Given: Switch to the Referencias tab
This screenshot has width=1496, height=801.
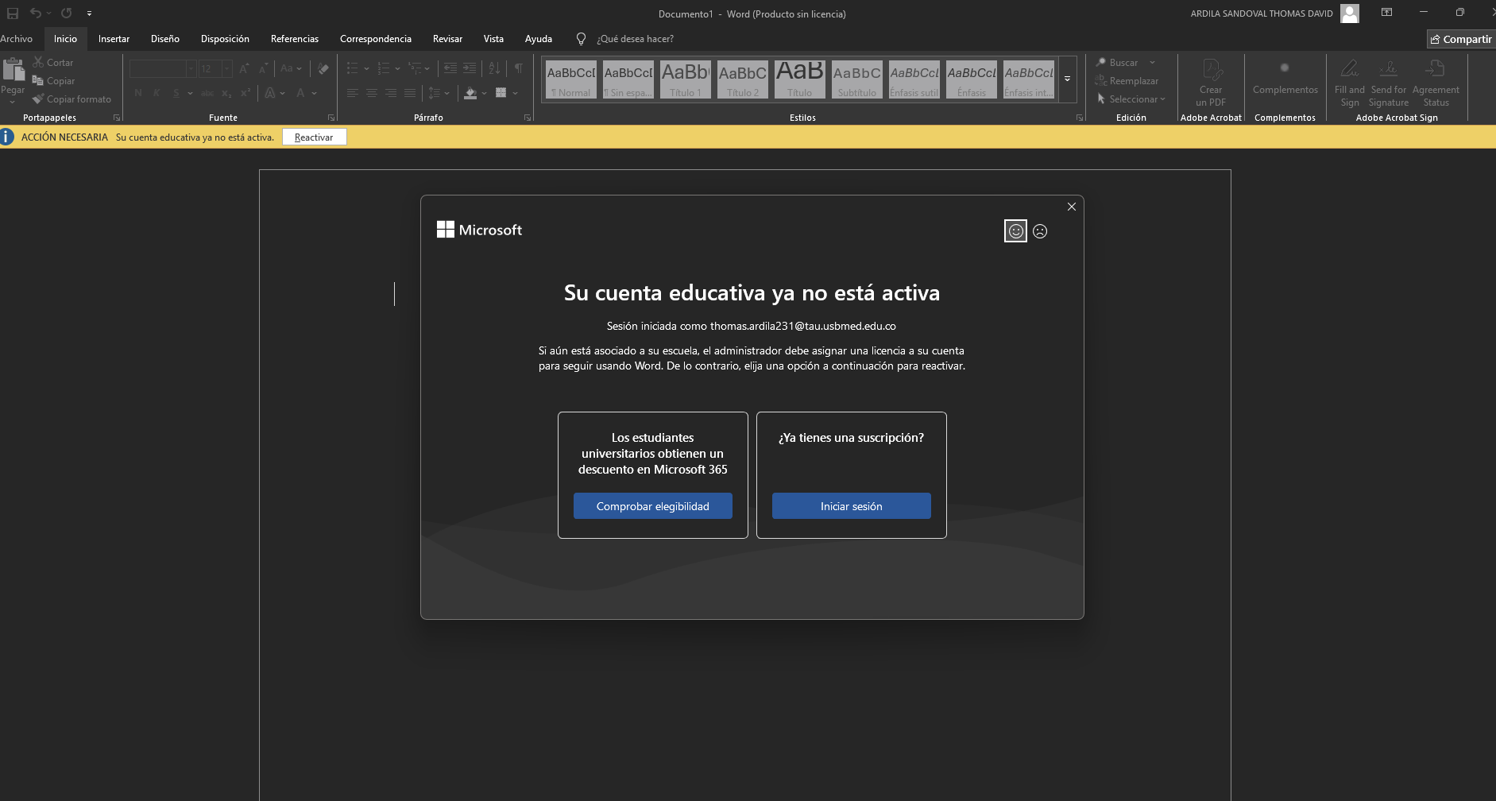Looking at the screenshot, I should tap(295, 39).
